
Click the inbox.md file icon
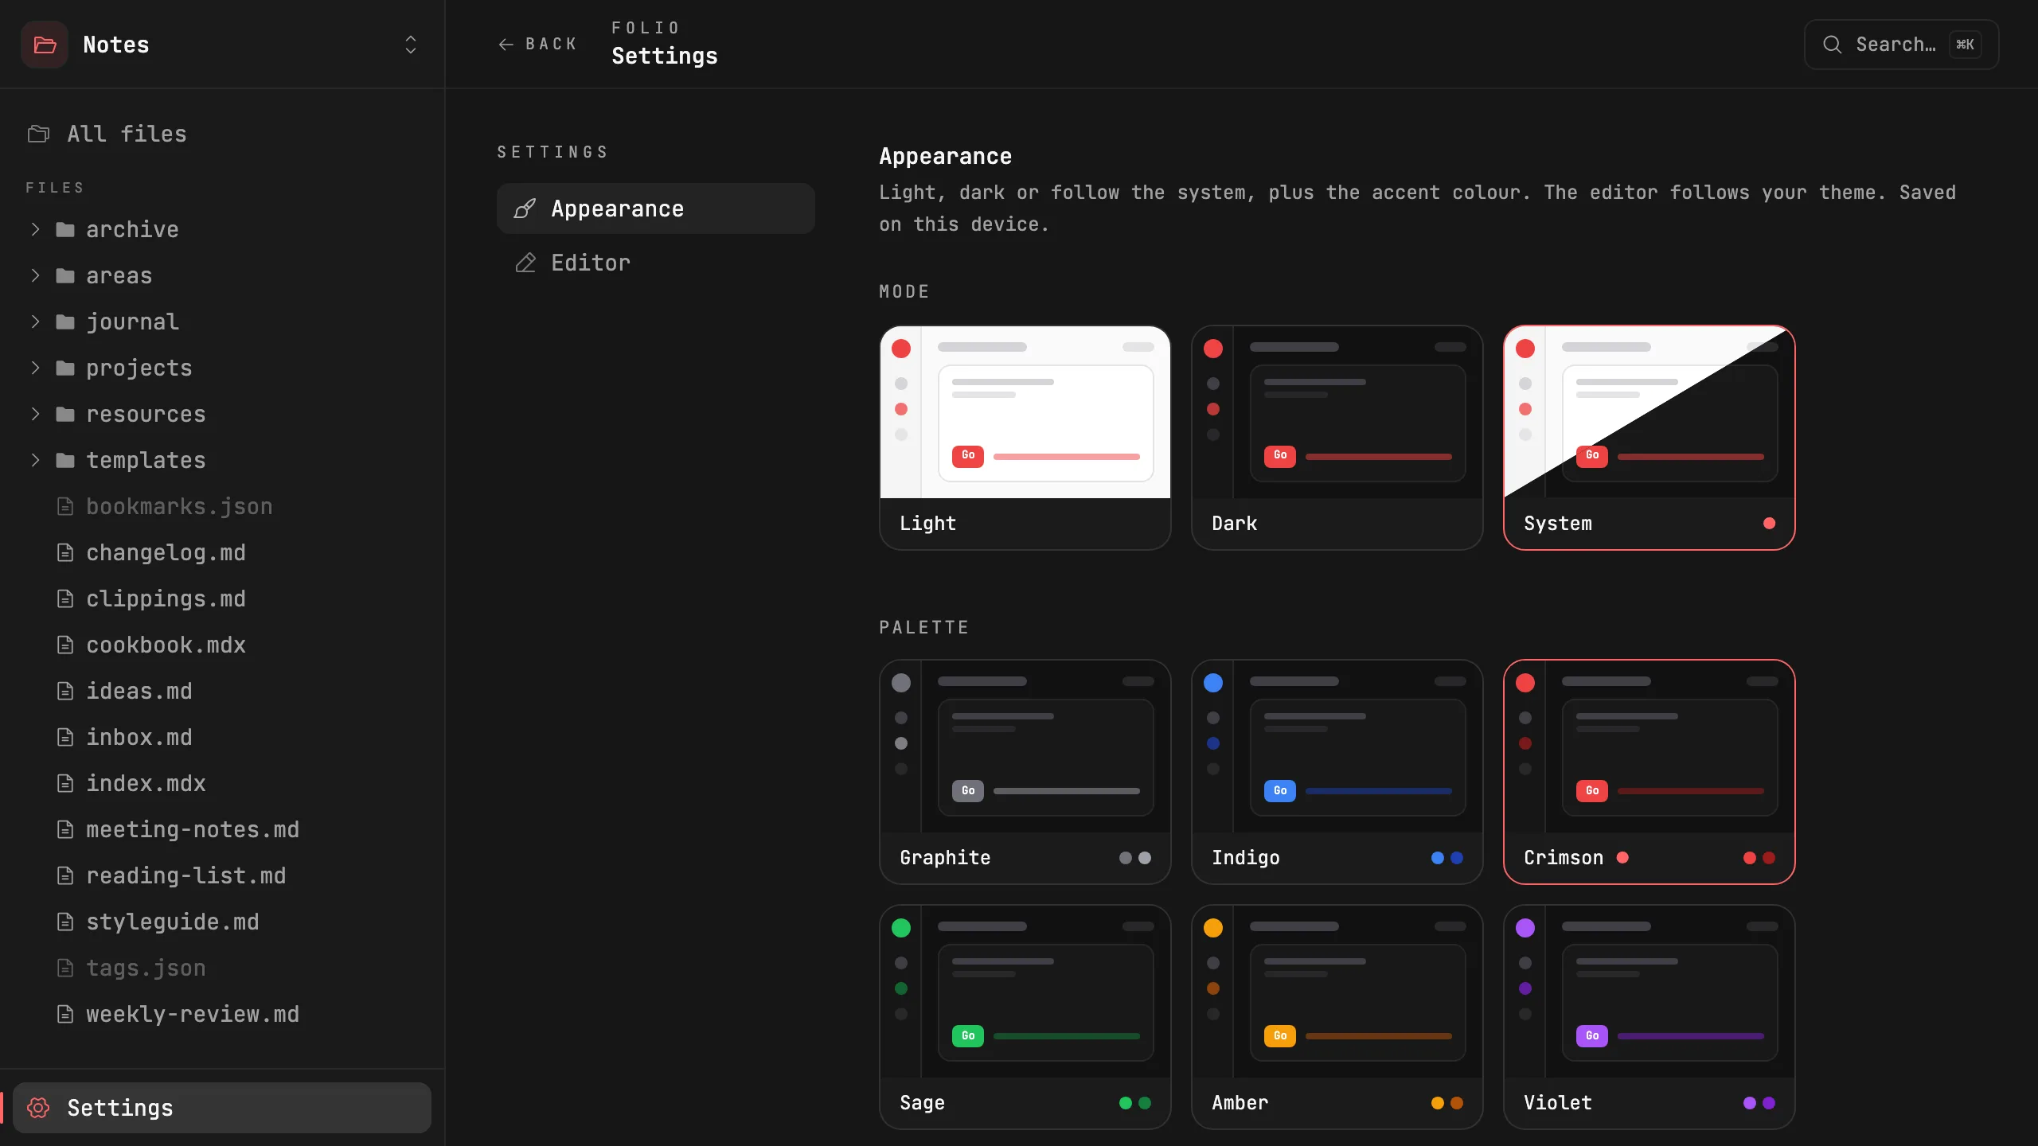coord(65,737)
